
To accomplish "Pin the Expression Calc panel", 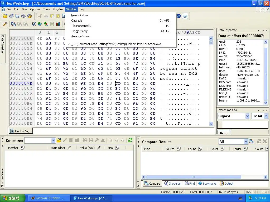I will 259,110.
